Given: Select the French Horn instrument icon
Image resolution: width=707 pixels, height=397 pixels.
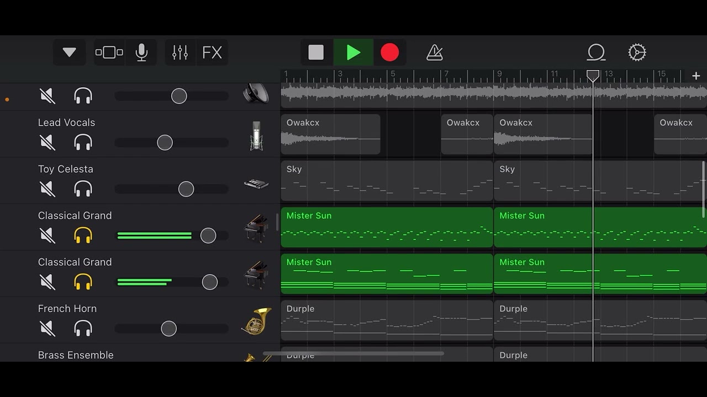Looking at the screenshot, I should click(257, 321).
